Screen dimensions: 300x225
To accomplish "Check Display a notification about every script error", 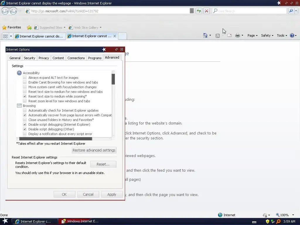I will point(25,134).
